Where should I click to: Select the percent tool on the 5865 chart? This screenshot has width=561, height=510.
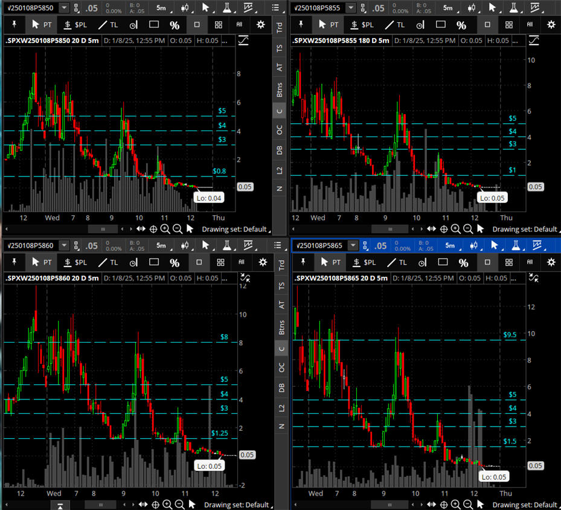click(463, 262)
